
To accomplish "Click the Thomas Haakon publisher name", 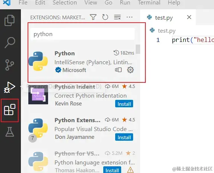I will (77, 170).
